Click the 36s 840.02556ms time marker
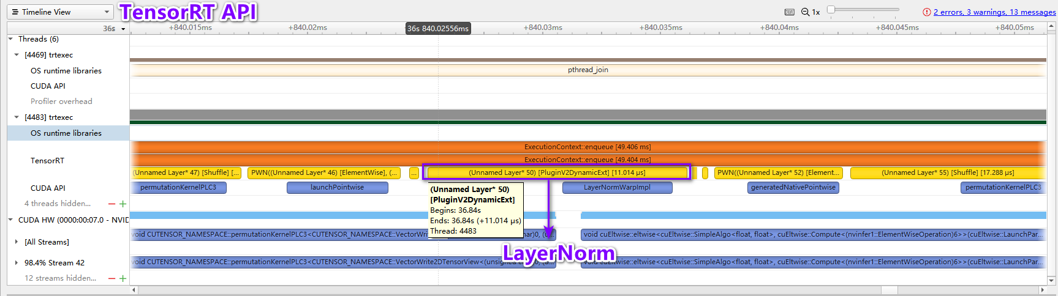This screenshot has height=296, width=1058. 438,29
